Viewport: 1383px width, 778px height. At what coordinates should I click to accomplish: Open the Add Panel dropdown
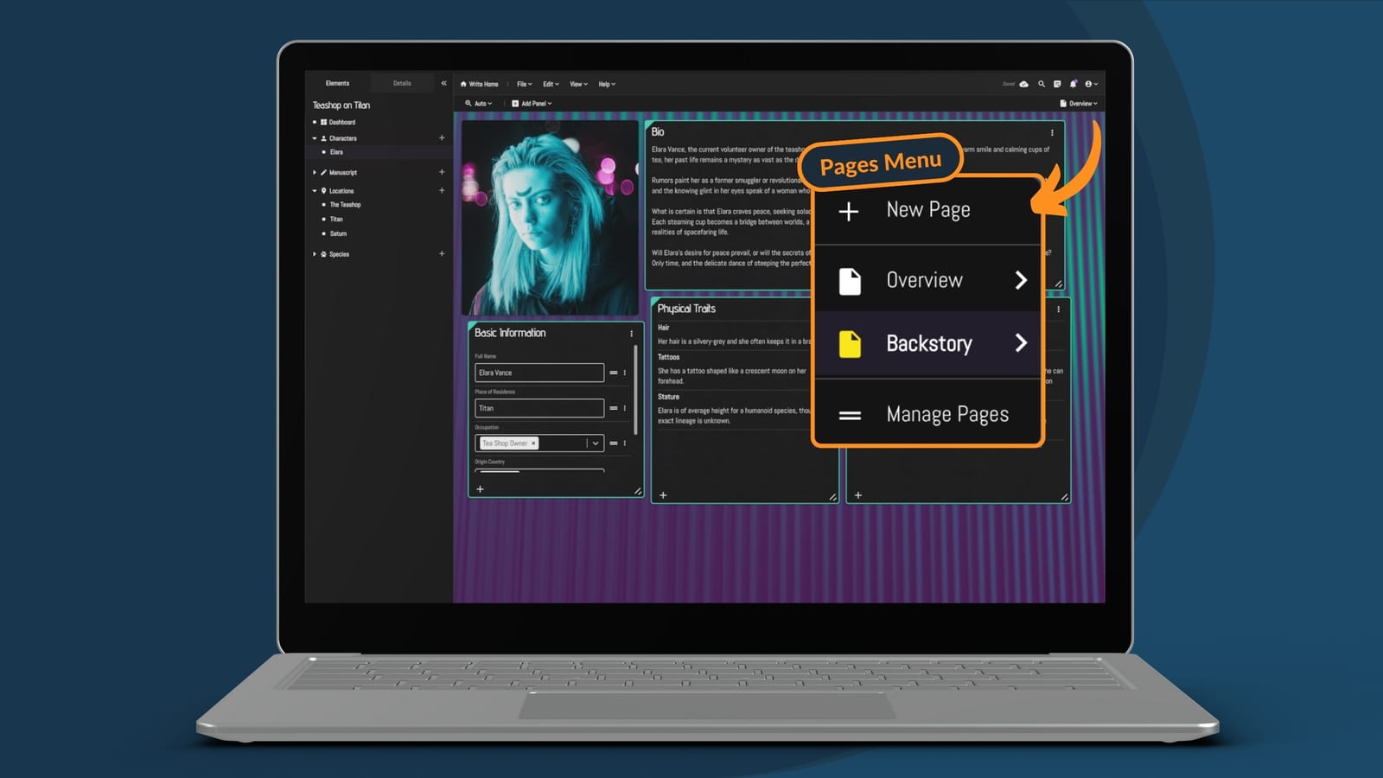click(x=532, y=104)
